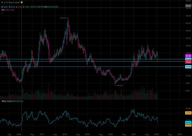Click the +0.70 (+10.37%) change value
This screenshot has width=192, height=136.
pyautogui.click(x=37, y=7)
